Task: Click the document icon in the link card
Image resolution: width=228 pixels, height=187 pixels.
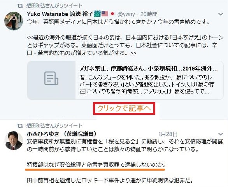Action: tap(51, 78)
